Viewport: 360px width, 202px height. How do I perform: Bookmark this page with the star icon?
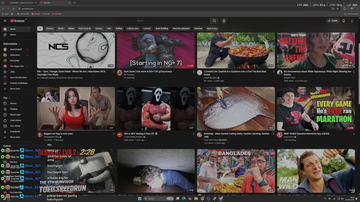click(x=337, y=9)
